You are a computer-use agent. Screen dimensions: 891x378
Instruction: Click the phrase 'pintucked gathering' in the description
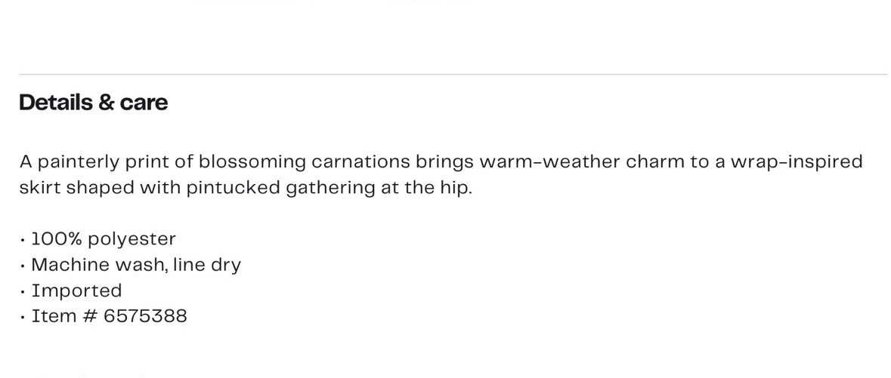tap(281, 189)
